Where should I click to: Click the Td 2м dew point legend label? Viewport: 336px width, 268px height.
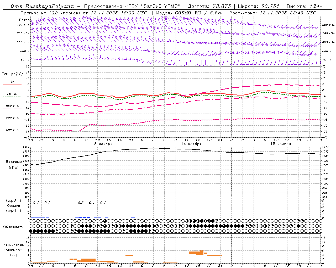[12, 94]
